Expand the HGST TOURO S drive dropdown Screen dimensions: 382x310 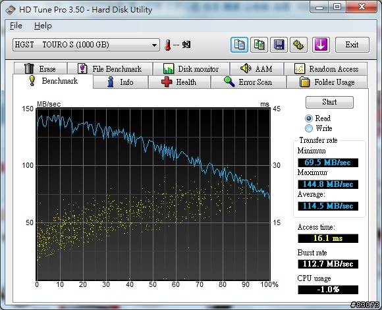coord(86,45)
